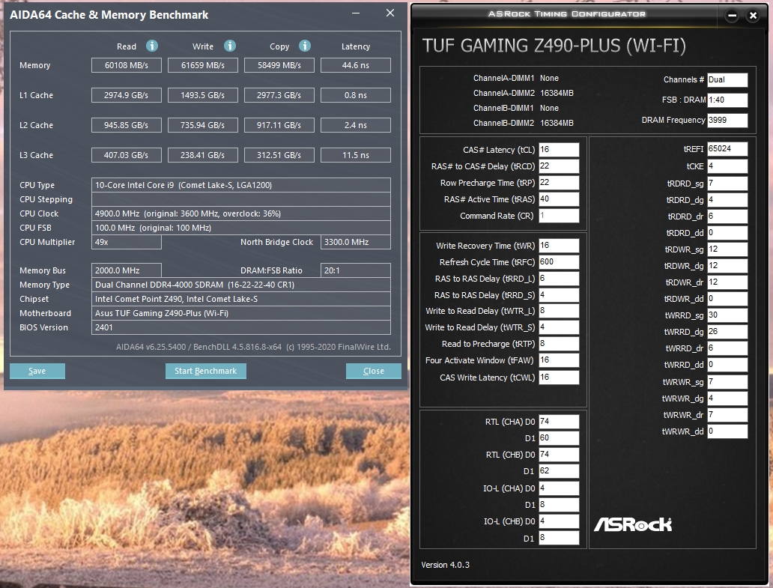Image resolution: width=773 pixels, height=588 pixels.
Task: Click Command Rate (CR) field
Action: (559, 216)
